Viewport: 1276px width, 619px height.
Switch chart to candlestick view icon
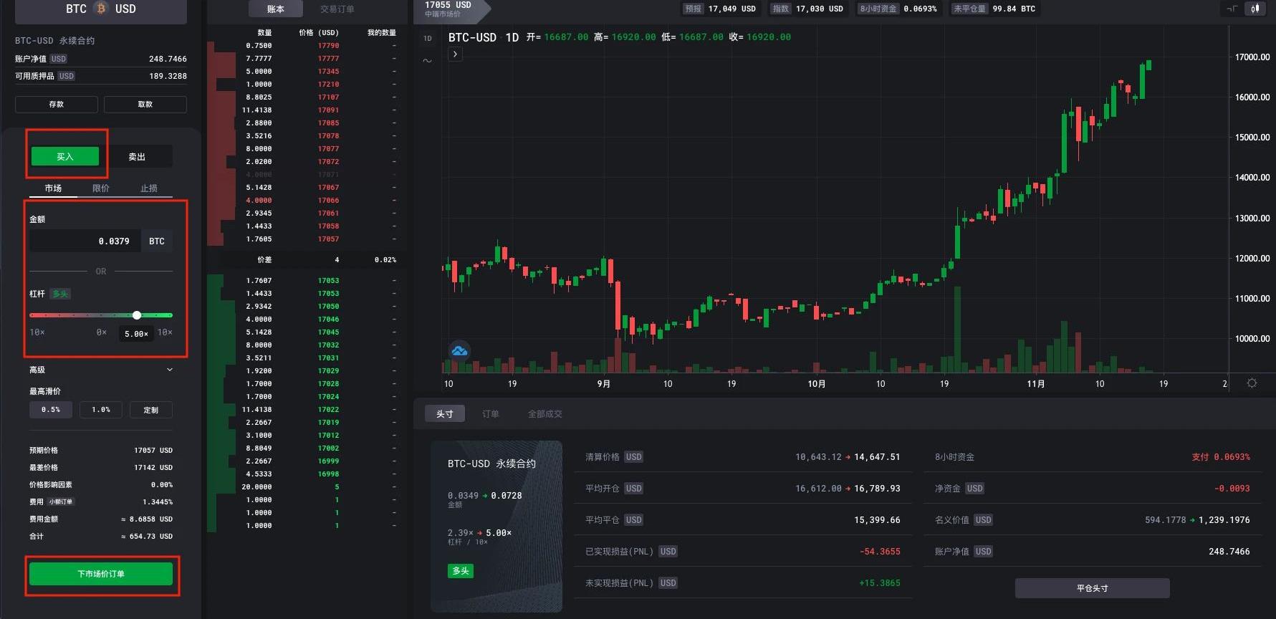[x=1255, y=9]
